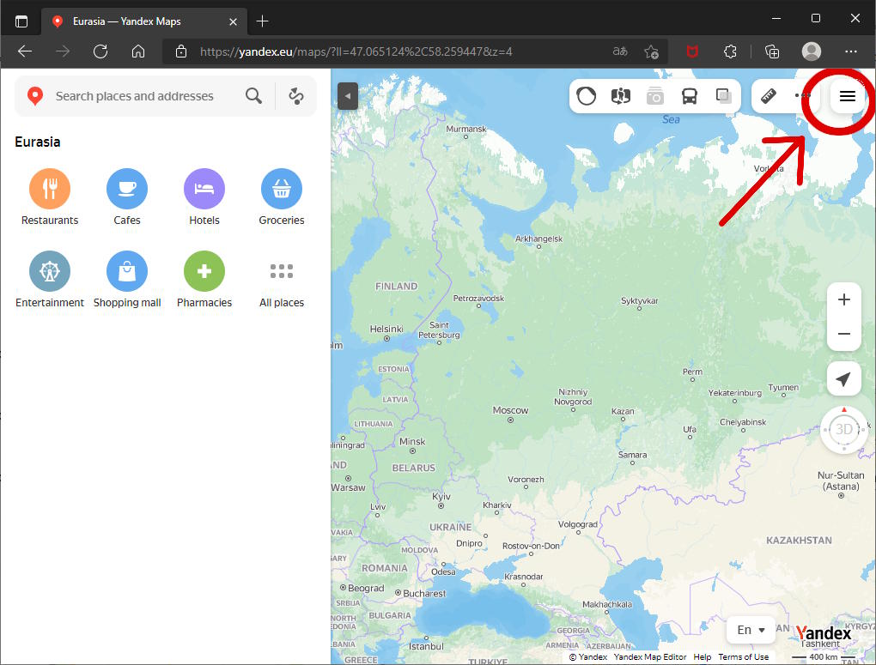876x665 pixels.
Task: Click search places and addresses field
Action: 135,96
